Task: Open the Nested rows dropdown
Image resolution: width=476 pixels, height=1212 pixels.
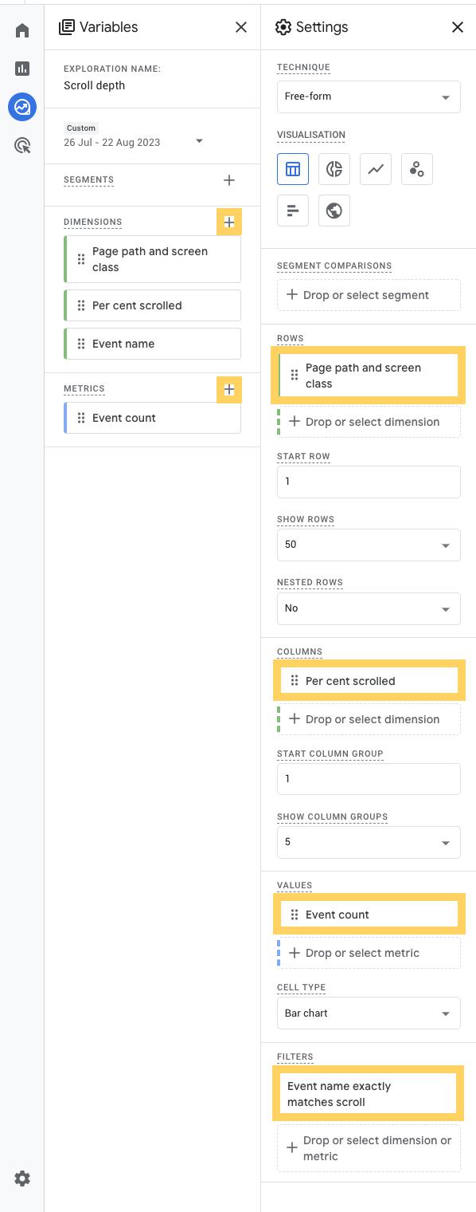Action: coord(369,608)
